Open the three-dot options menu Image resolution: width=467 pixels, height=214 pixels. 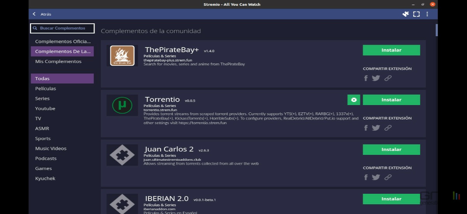tap(427, 14)
